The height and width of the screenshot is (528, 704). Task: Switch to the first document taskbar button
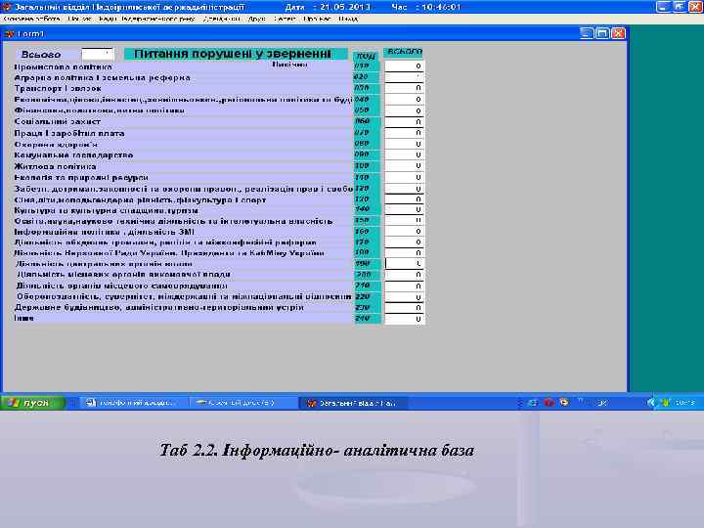(x=133, y=403)
